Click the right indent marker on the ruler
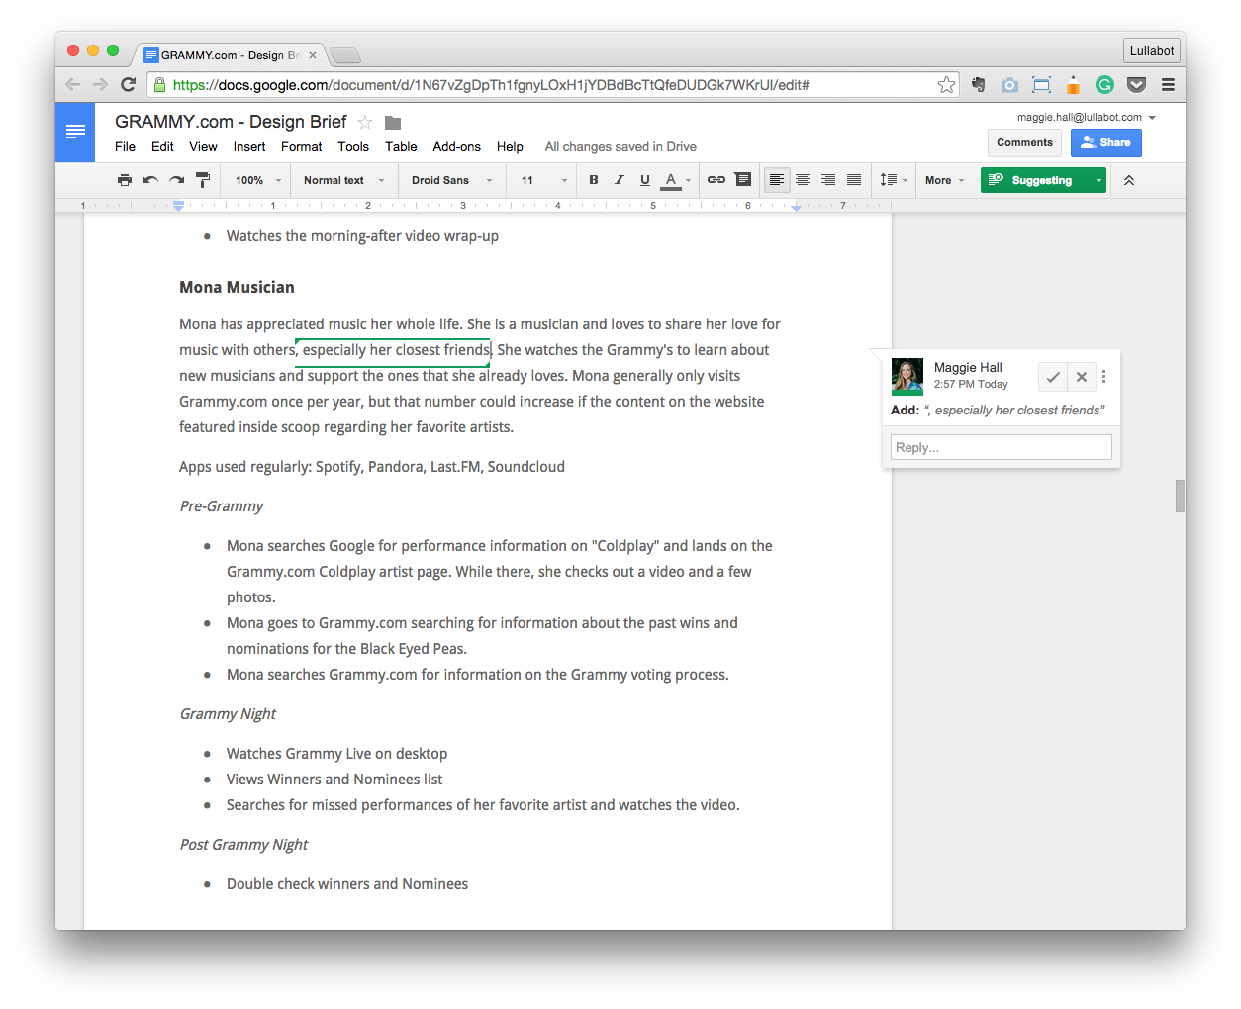 tap(796, 206)
